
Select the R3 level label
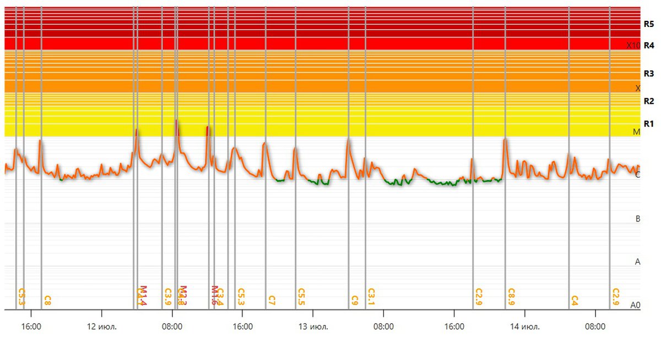pos(648,74)
